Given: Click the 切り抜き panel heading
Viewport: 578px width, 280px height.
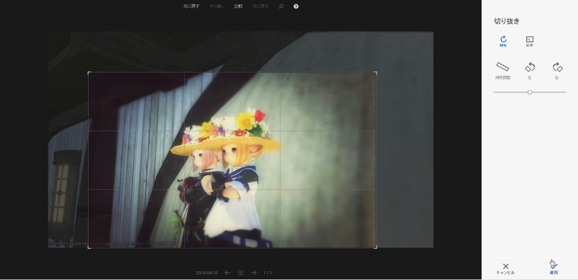Looking at the screenshot, I should click(507, 21).
